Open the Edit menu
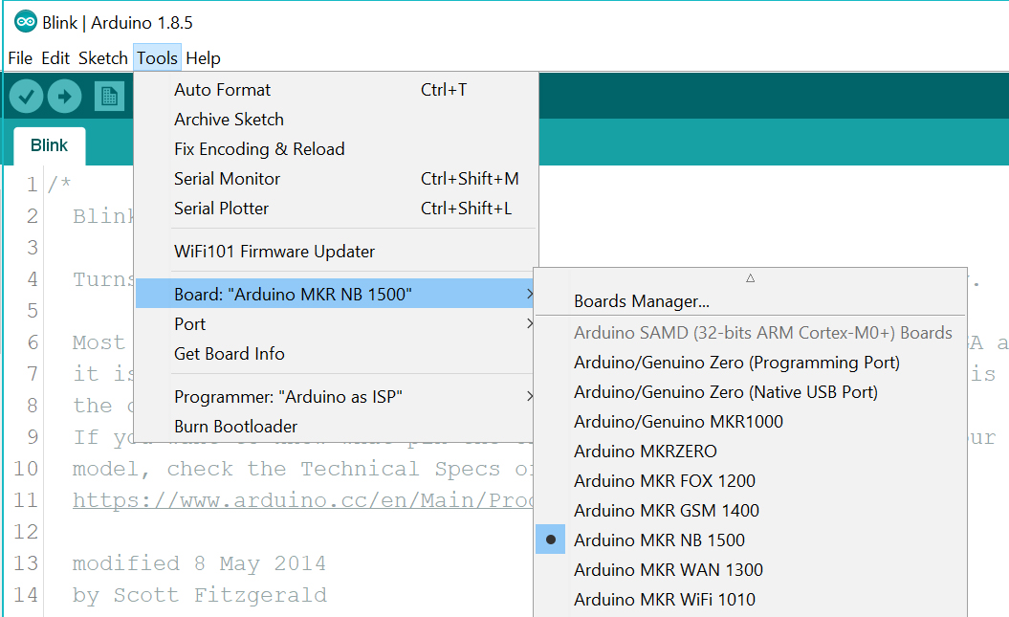The image size is (1009, 617). (55, 58)
